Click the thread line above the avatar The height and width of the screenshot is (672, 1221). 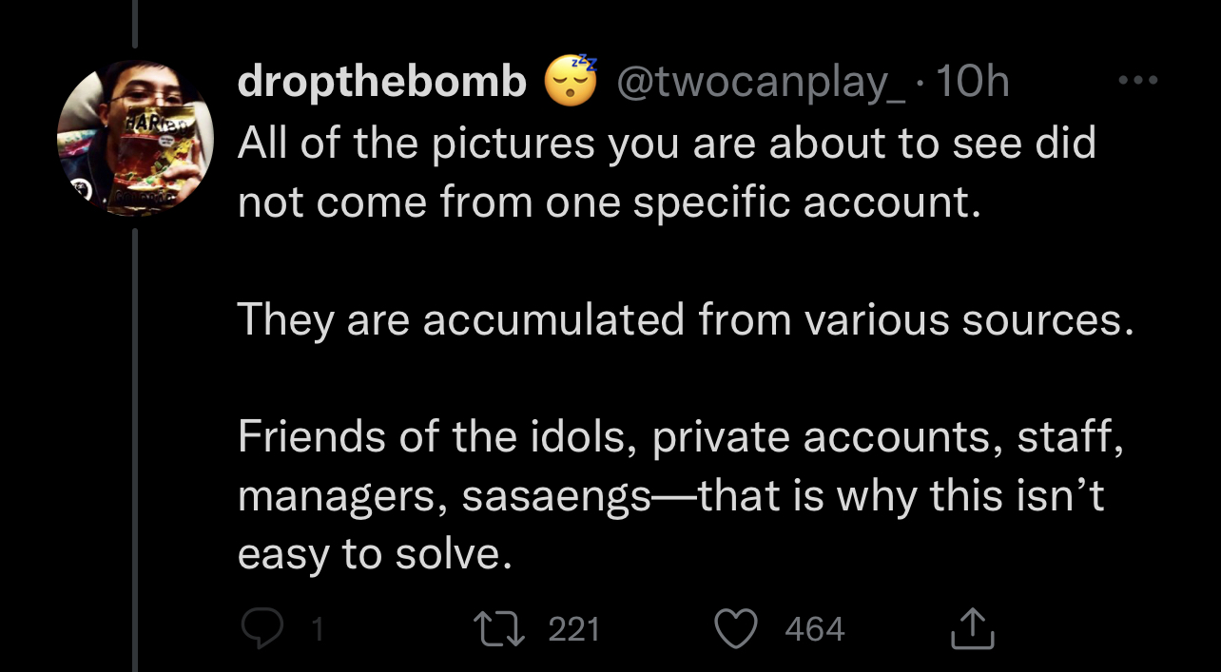[x=134, y=23]
